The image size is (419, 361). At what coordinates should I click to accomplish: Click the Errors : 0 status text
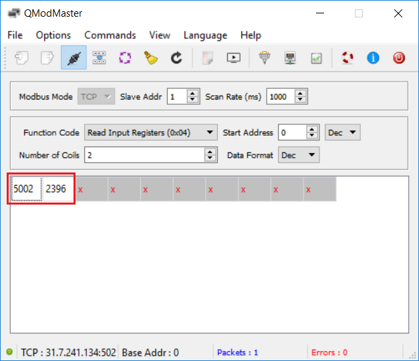[x=329, y=352]
